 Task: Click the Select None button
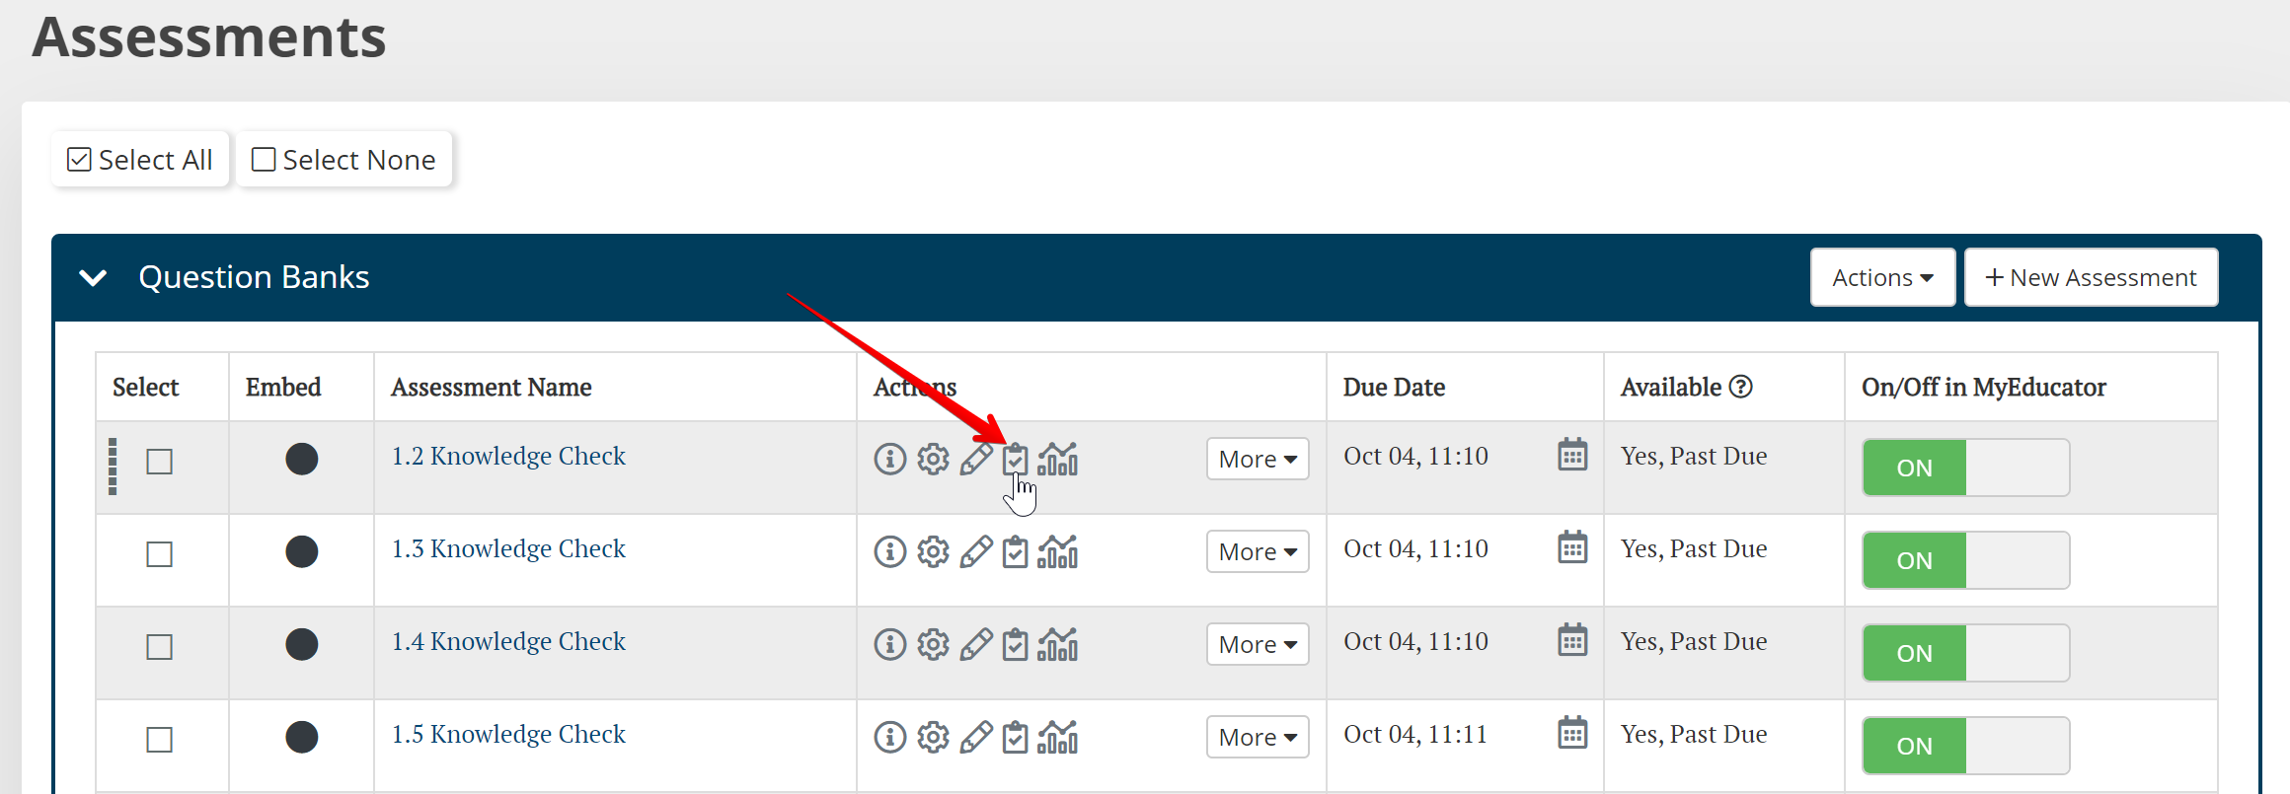(344, 159)
